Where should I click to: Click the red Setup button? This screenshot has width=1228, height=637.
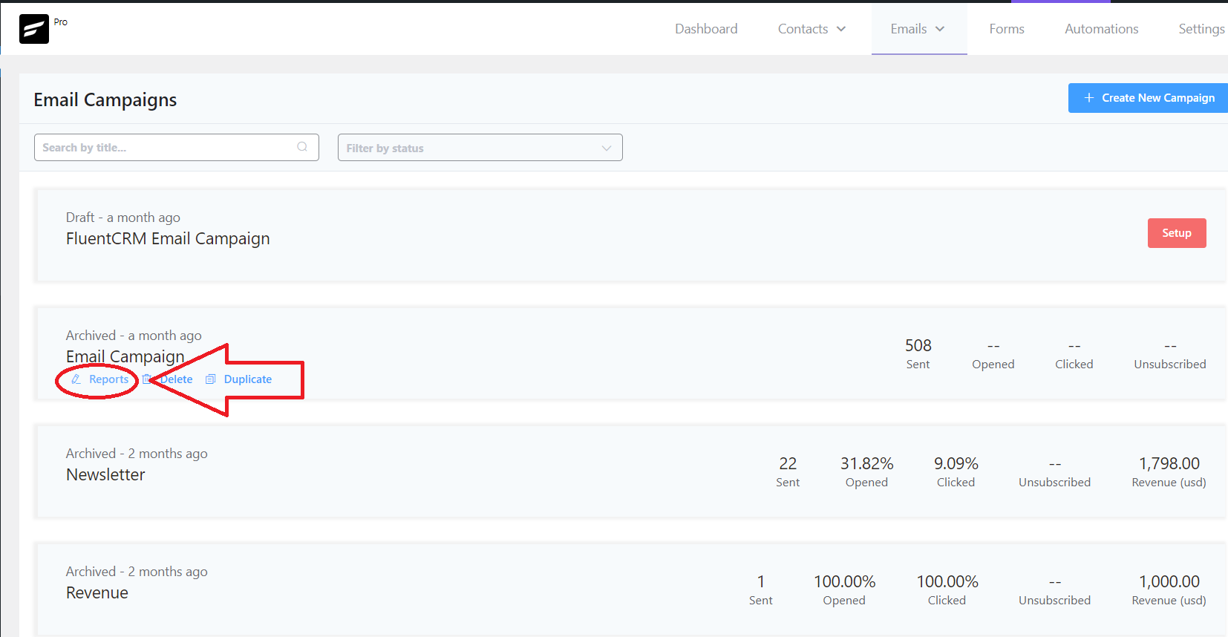[x=1177, y=233]
